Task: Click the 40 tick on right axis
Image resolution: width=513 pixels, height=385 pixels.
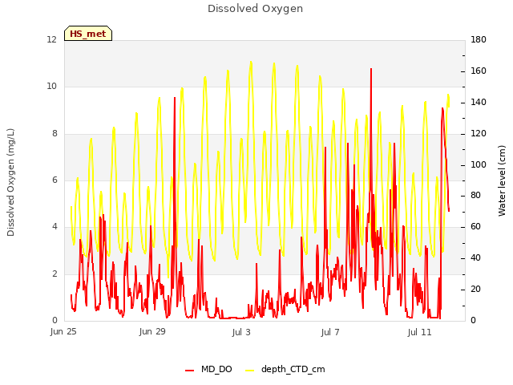Action: (x=475, y=258)
